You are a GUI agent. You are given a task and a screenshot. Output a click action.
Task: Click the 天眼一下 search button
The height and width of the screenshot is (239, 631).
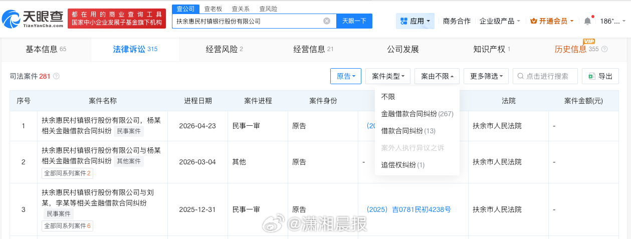354,21
